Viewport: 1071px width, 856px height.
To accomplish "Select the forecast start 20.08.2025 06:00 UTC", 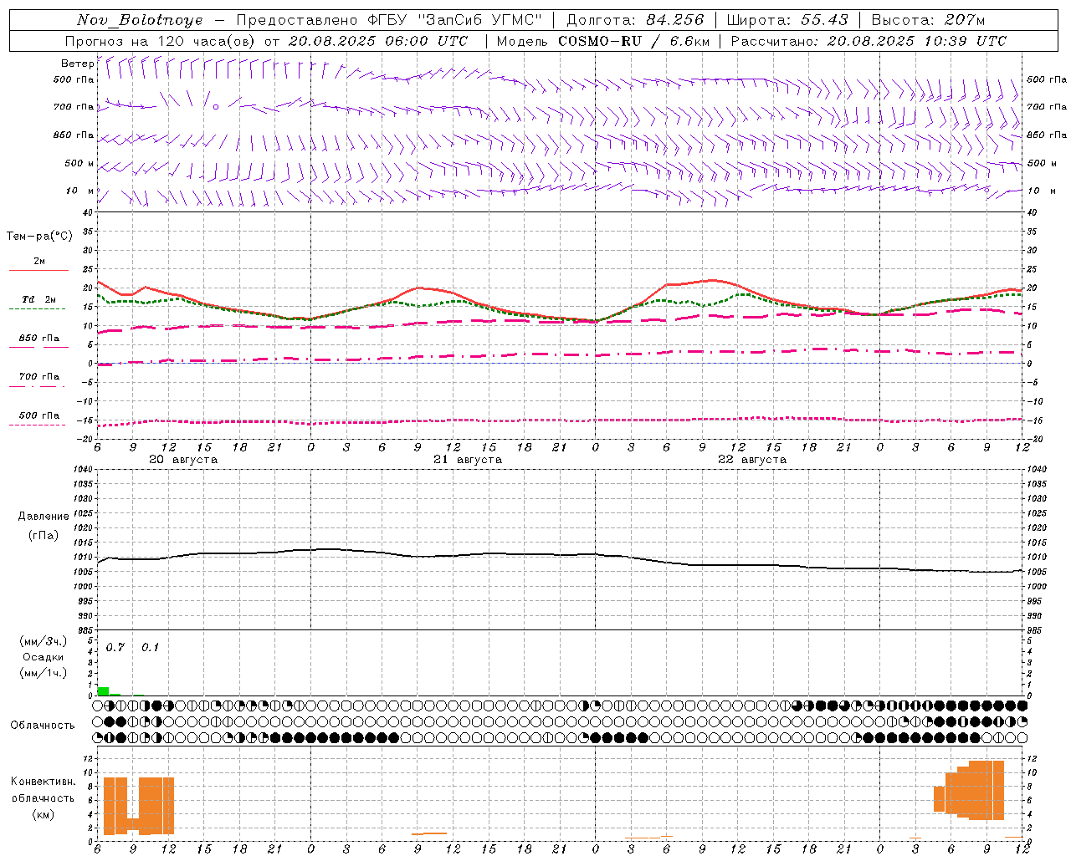I will [377, 41].
